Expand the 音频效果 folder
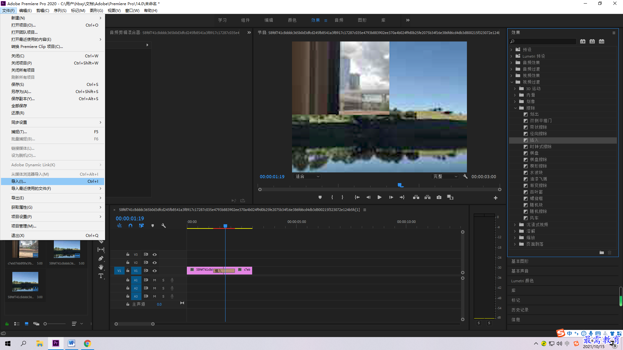This screenshot has height=350, width=623. 511,63
